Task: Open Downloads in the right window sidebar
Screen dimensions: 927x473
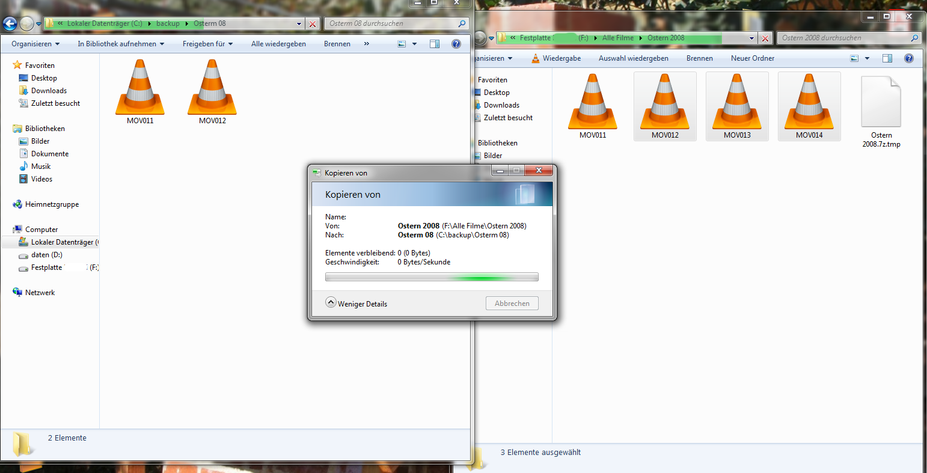Action: (501, 105)
